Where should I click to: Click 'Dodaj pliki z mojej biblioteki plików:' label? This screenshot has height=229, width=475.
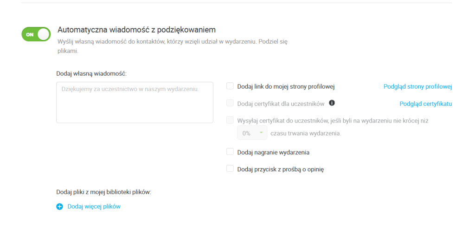[x=103, y=193]
